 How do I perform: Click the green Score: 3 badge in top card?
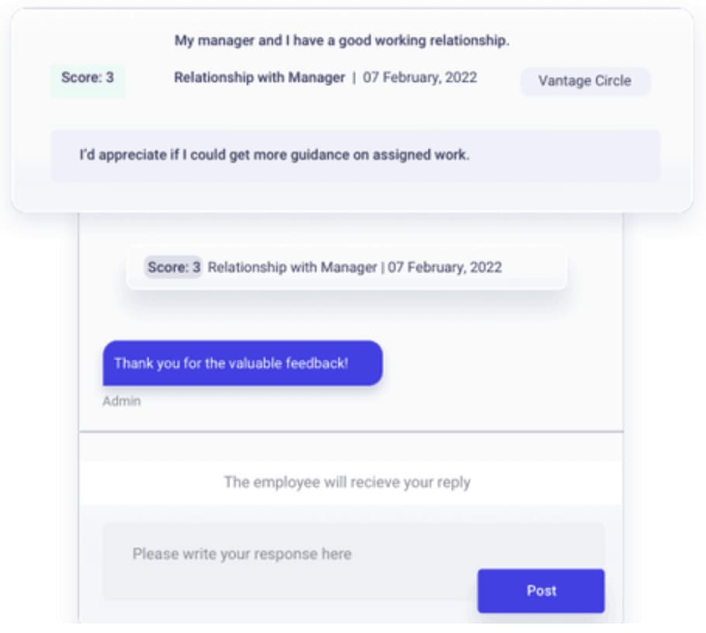pos(88,78)
